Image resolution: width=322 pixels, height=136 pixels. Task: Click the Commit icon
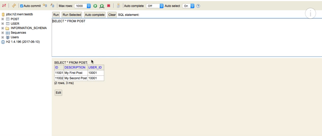[52, 6]
